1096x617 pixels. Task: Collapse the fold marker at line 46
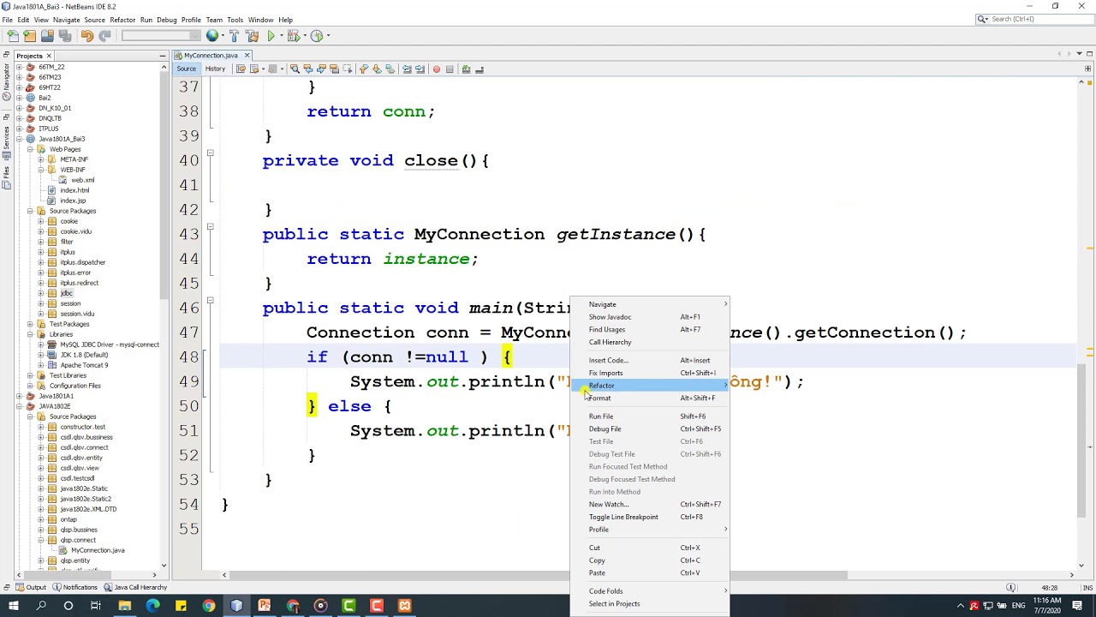point(210,301)
